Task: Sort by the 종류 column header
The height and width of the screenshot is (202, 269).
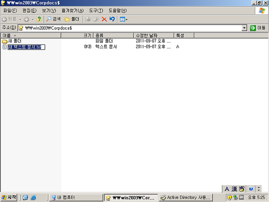Action: pyautogui.click(x=114, y=36)
